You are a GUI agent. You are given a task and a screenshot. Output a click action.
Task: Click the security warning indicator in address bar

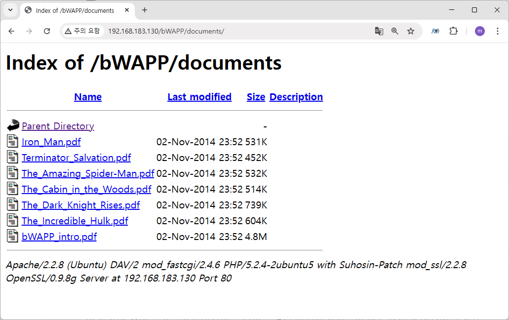point(82,31)
